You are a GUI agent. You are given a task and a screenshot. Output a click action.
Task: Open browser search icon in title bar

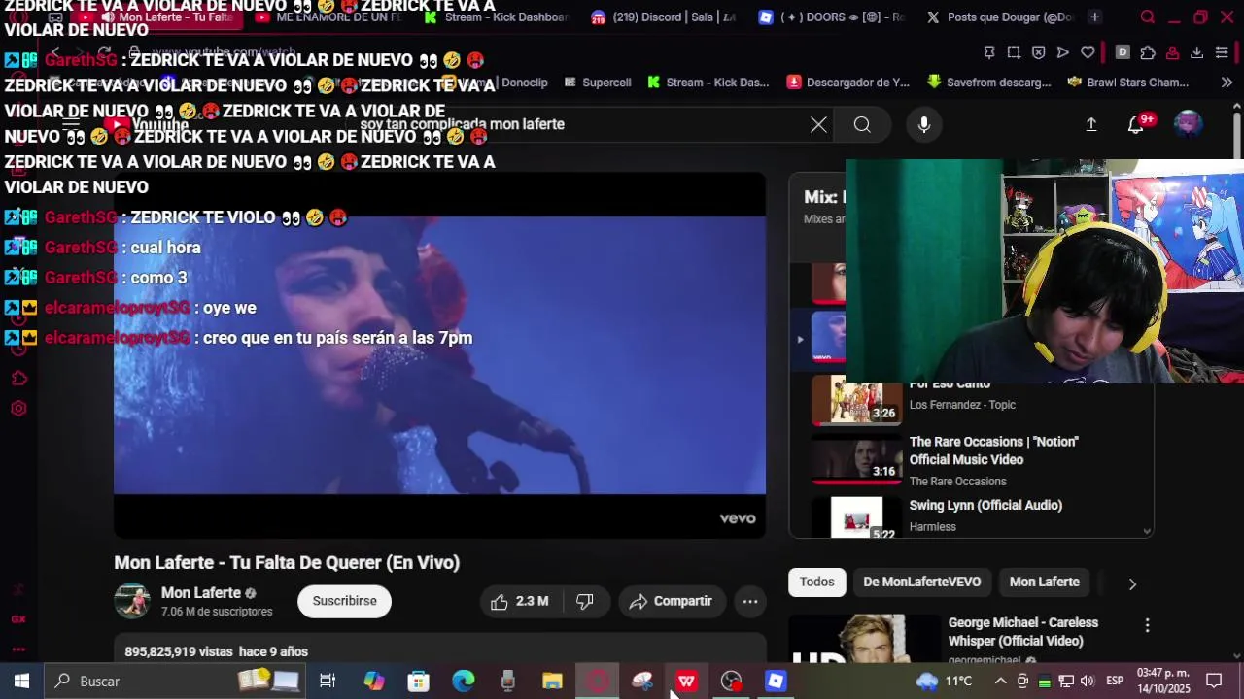(1148, 17)
